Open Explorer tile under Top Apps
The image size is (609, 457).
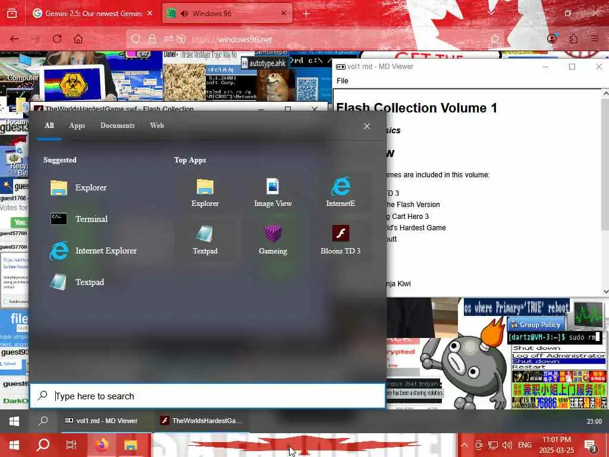click(x=205, y=193)
